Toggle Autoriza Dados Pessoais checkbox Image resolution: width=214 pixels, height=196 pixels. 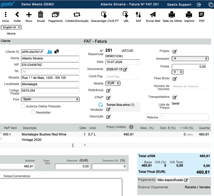pos(23,106)
